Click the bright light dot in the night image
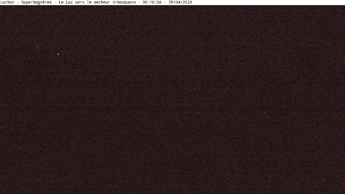The width and height of the screenshot is (345, 194). click(x=58, y=54)
